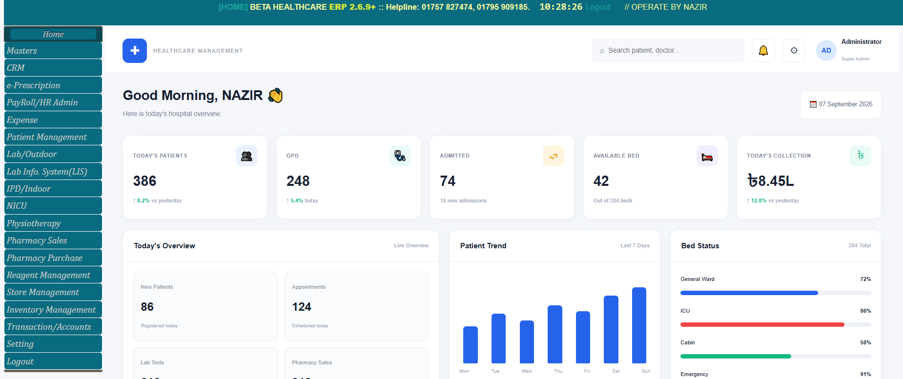The width and height of the screenshot is (903, 379).
Task: Open Reagent Management in sidebar
Action: tap(53, 275)
